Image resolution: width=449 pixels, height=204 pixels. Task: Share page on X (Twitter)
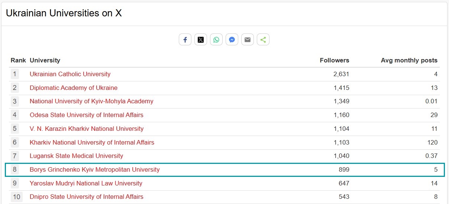tap(201, 40)
